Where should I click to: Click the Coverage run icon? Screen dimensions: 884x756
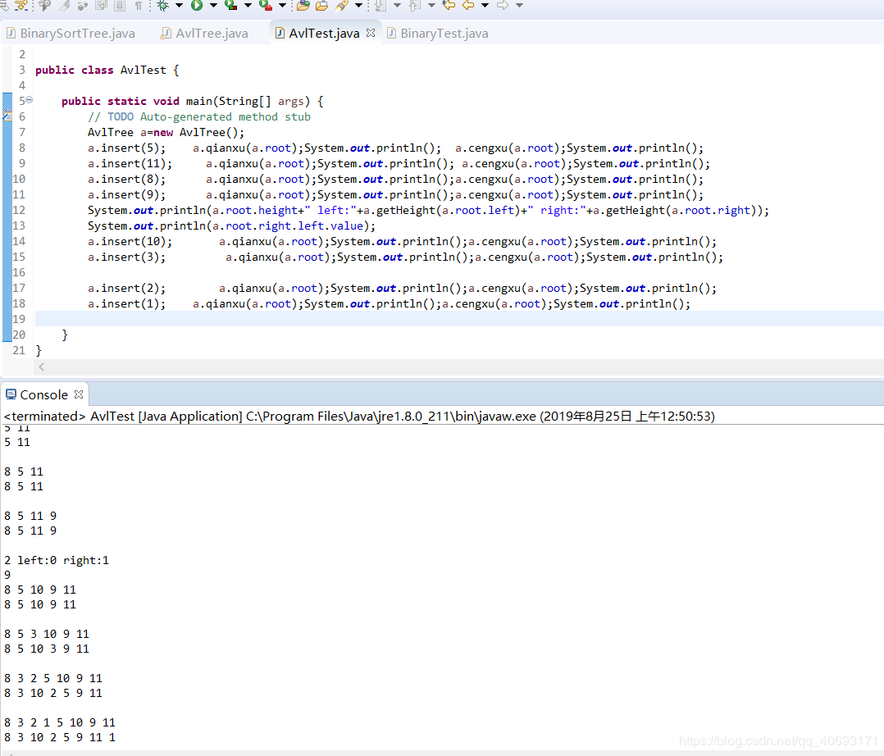(230, 6)
